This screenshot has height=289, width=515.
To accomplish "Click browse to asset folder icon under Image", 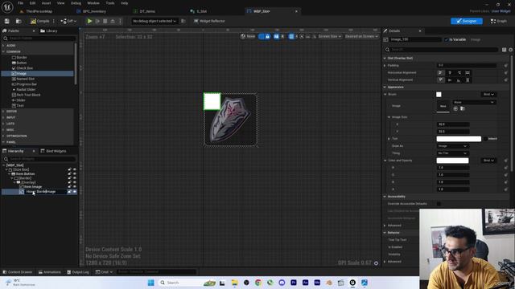I will pyautogui.click(x=463, y=109).
